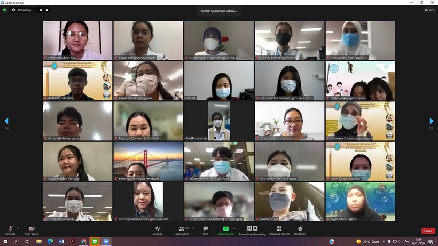Click Pause/Stop Recording in the bottom toolbar
Screen dimensions: 438x246
[x=252, y=229]
